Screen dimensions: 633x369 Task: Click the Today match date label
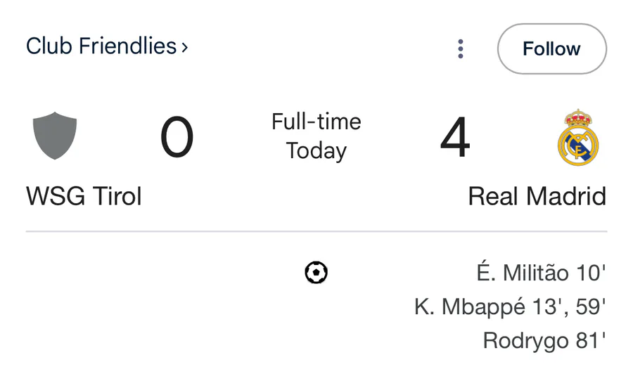pyautogui.click(x=316, y=151)
